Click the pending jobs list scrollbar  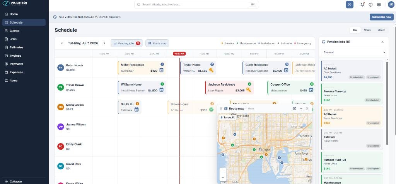[x=387, y=103]
